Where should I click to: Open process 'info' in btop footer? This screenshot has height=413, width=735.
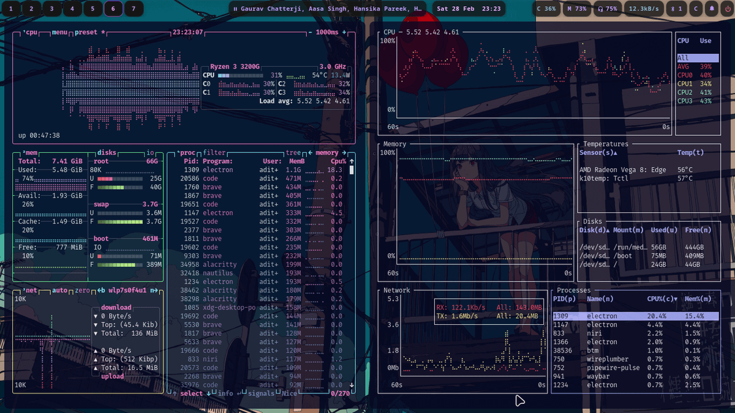(225, 393)
